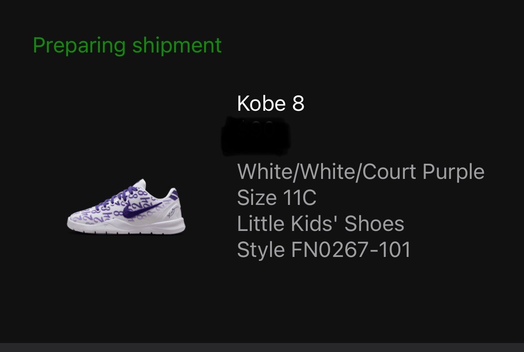
Task: Select the green Preparing shipment status
Action: click(127, 45)
